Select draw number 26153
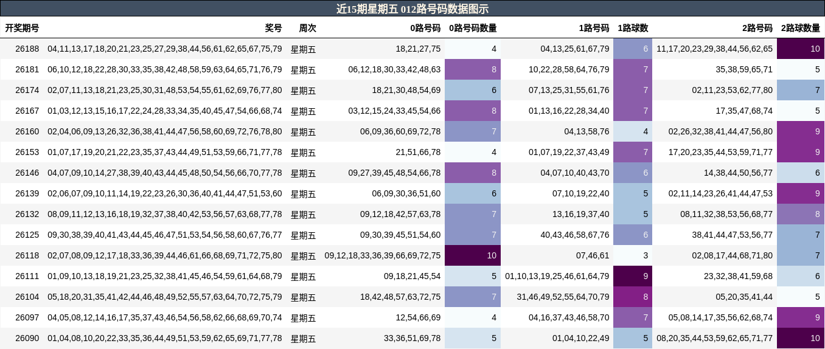The width and height of the screenshot is (825, 349). click(27, 152)
